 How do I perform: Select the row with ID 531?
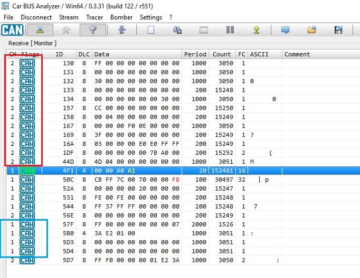click(x=183, y=197)
